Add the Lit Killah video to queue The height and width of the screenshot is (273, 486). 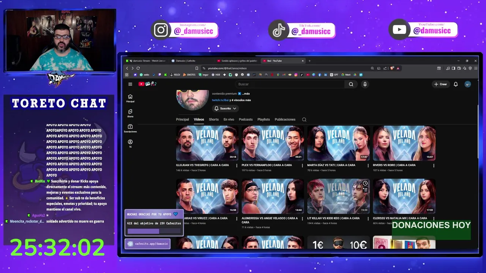(x=365, y=190)
